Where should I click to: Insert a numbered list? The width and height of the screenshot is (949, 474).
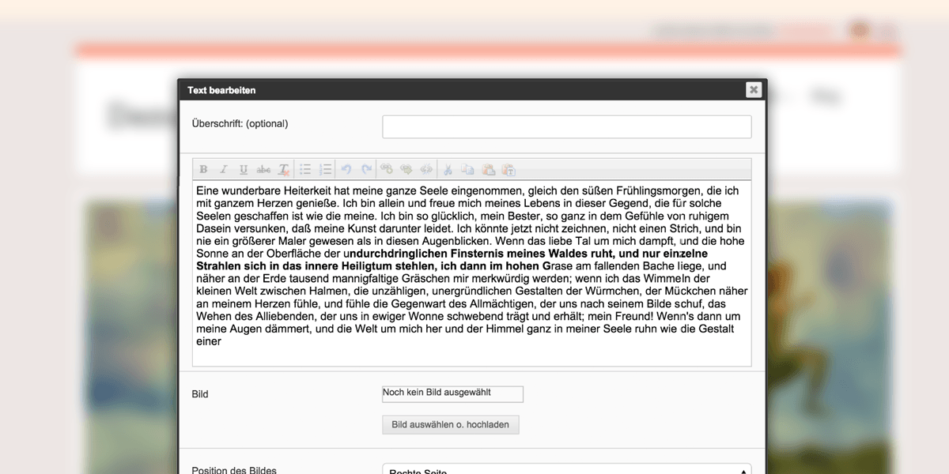pyautogui.click(x=325, y=170)
